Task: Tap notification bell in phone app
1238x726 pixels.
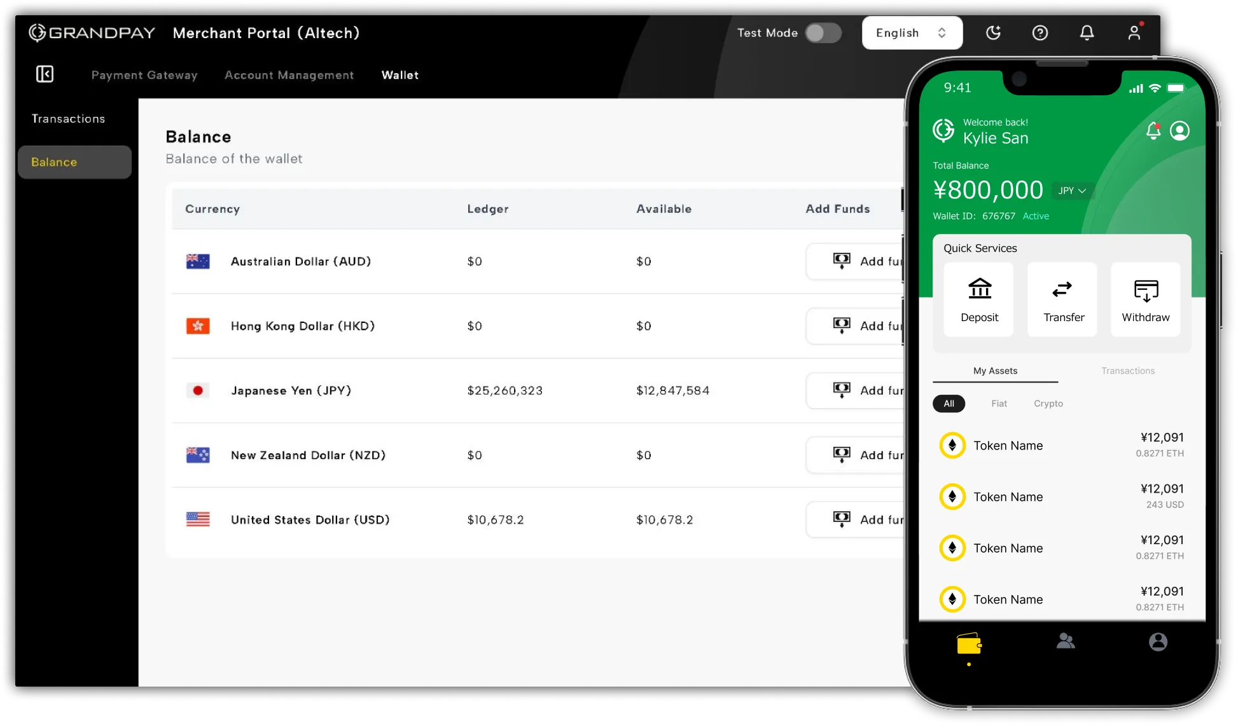Action: pyautogui.click(x=1153, y=130)
